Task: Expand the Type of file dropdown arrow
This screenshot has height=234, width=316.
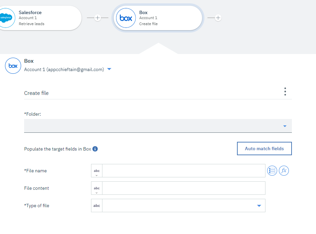Action: [x=259, y=206]
